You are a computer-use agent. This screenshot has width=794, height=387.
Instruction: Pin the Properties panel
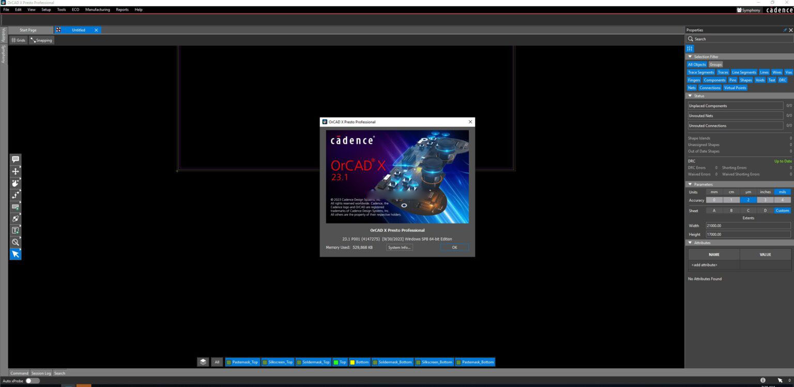click(x=785, y=30)
